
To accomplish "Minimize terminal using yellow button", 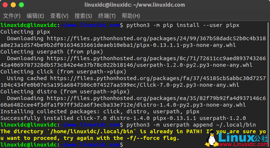I will coord(13,5).
